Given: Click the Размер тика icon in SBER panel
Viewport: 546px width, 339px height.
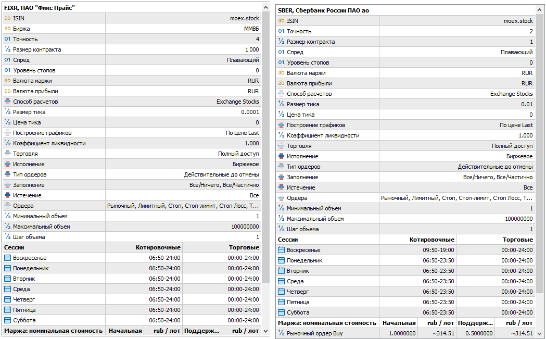Looking at the screenshot, I should [x=281, y=104].
